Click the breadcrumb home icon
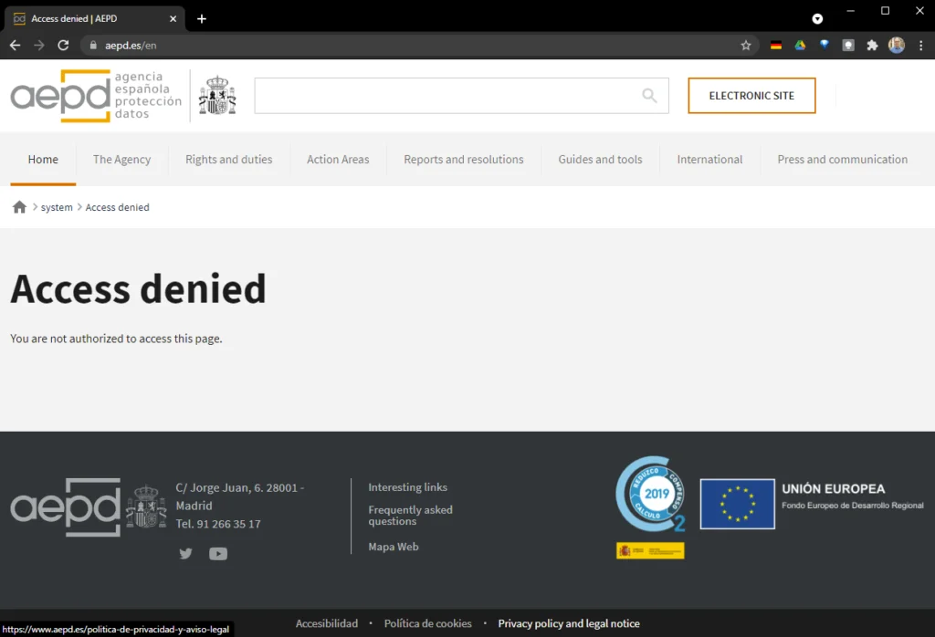Image resolution: width=935 pixels, height=637 pixels. 19,207
